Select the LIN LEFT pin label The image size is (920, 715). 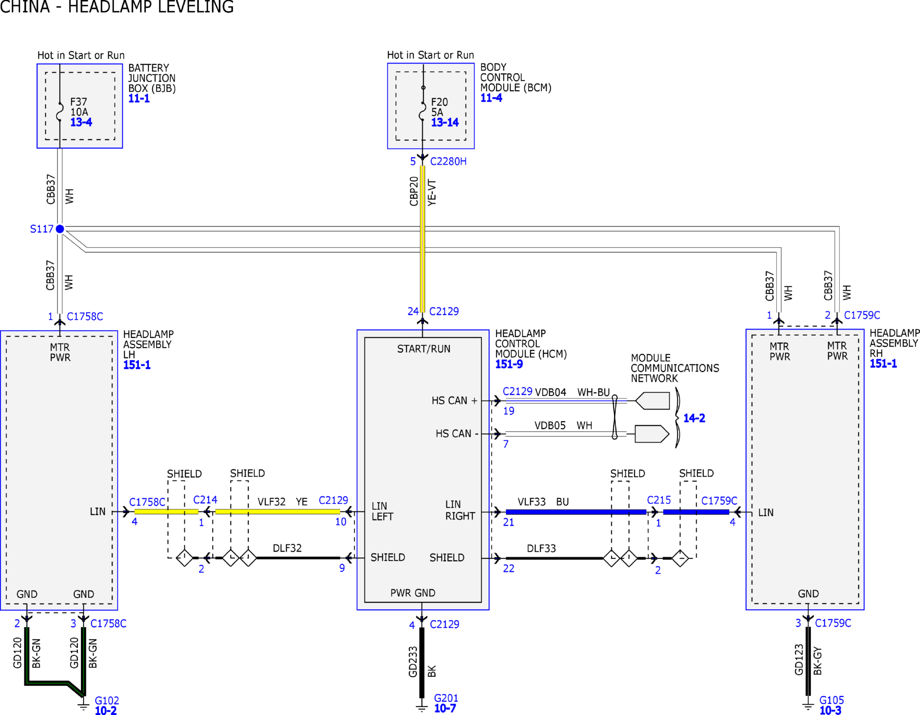tap(382, 512)
